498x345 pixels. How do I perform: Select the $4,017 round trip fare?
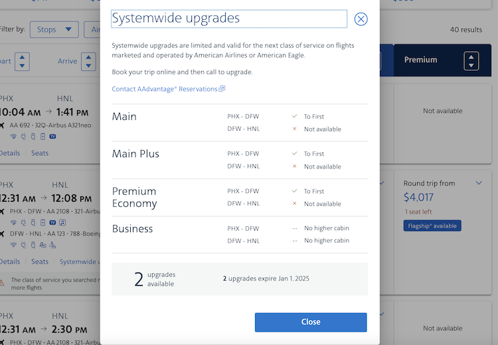coord(418,198)
